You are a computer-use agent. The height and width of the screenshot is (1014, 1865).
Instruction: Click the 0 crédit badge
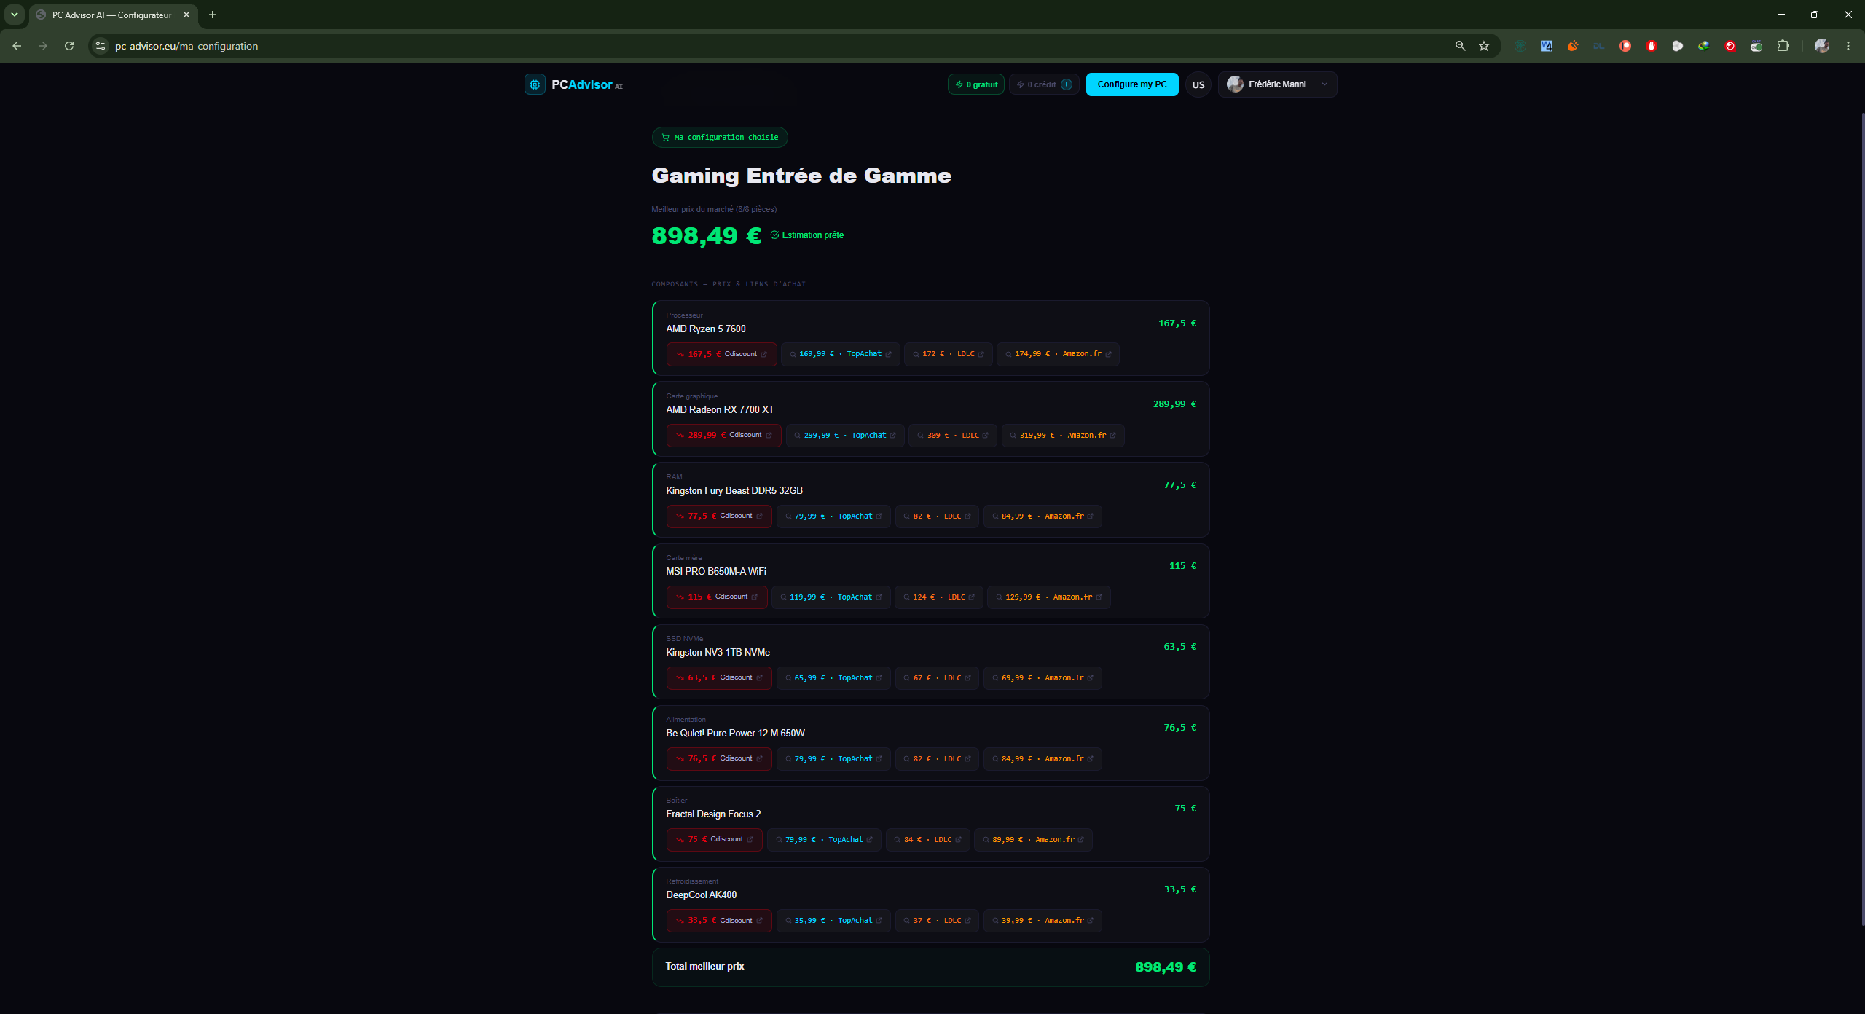pyautogui.click(x=1044, y=84)
